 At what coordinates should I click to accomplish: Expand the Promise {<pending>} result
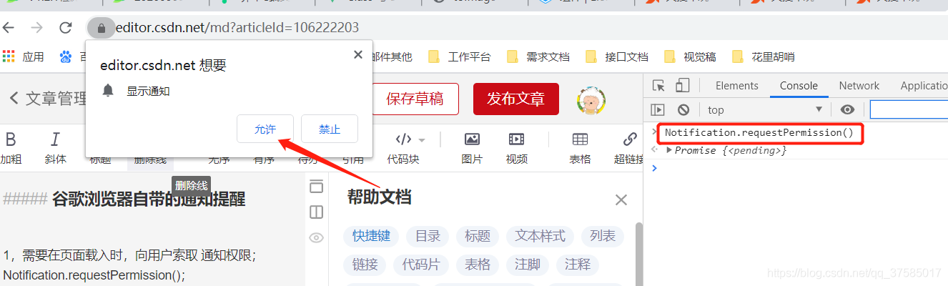669,150
